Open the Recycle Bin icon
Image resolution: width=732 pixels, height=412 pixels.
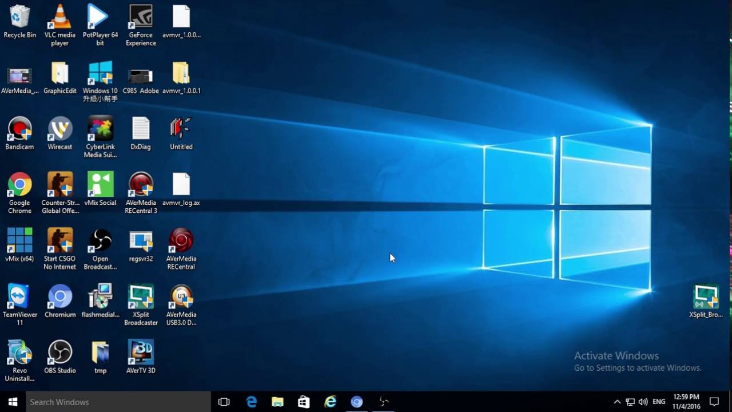[x=19, y=22]
